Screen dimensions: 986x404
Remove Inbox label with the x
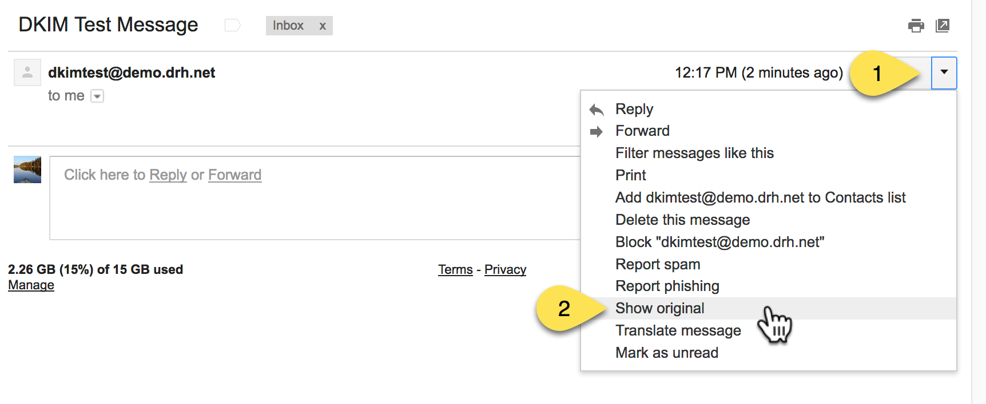click(x=323, y=26)
